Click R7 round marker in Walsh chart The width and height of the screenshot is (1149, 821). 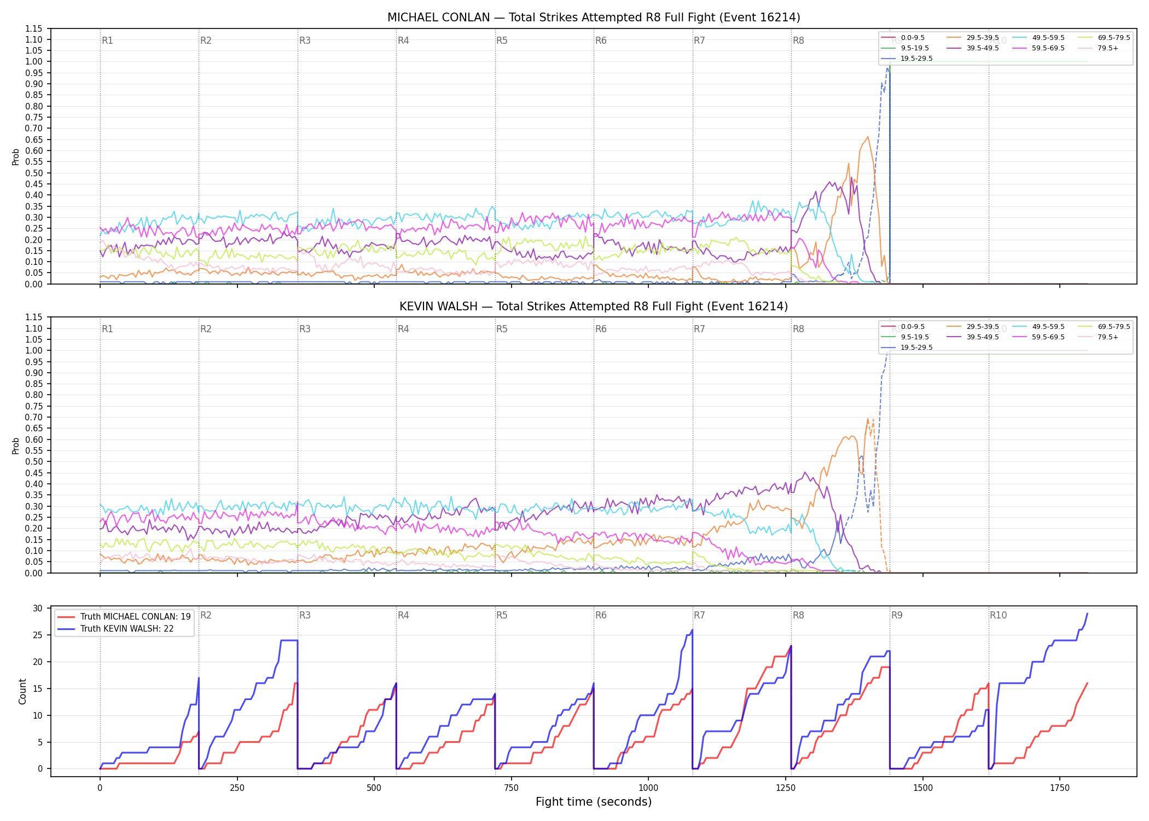[699, 329]
